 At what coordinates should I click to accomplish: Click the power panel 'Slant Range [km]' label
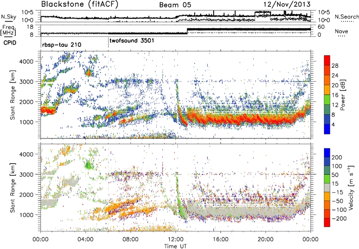[13, 95]
